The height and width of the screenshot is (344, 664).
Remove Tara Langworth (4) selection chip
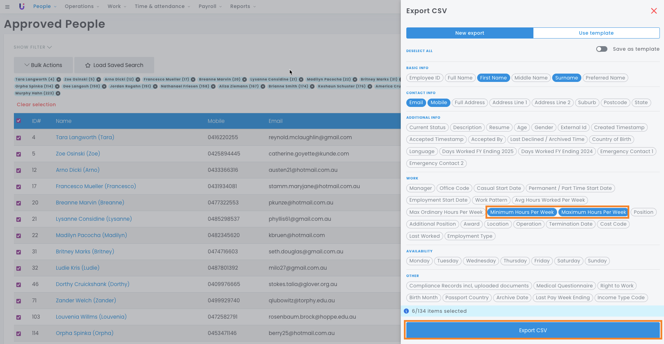pos(59,79)
